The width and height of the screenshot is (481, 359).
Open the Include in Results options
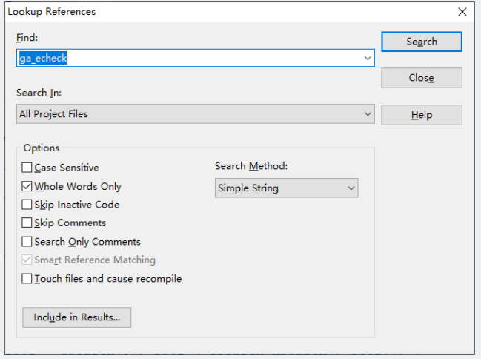point(76,317)
